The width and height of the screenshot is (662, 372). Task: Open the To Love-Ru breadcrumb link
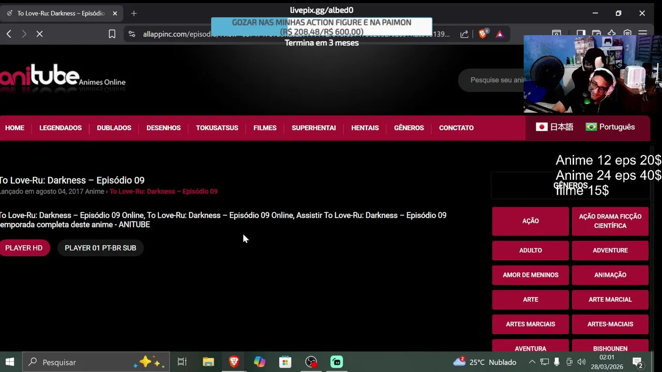tap(163, 192)
